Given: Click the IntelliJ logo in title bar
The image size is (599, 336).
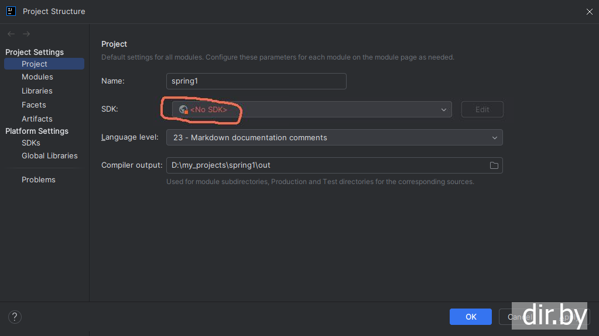Looking at the screenshot, I should click(x=11, y=11).
